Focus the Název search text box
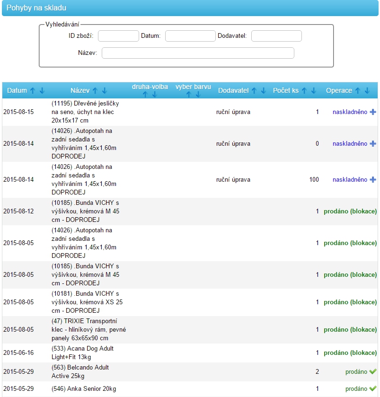The height and width of the screenshot is (397, 380). point(198,53)
